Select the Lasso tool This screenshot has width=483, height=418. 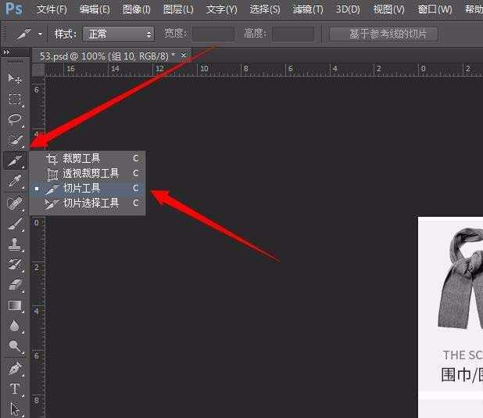(14, 120)
